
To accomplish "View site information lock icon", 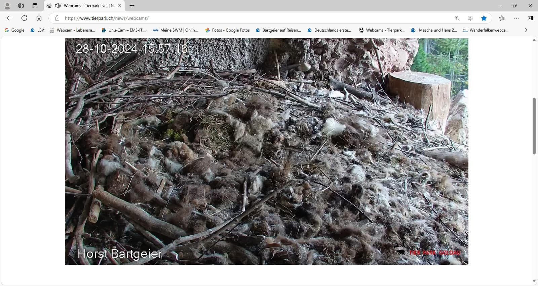I will (x=57, y=18).
